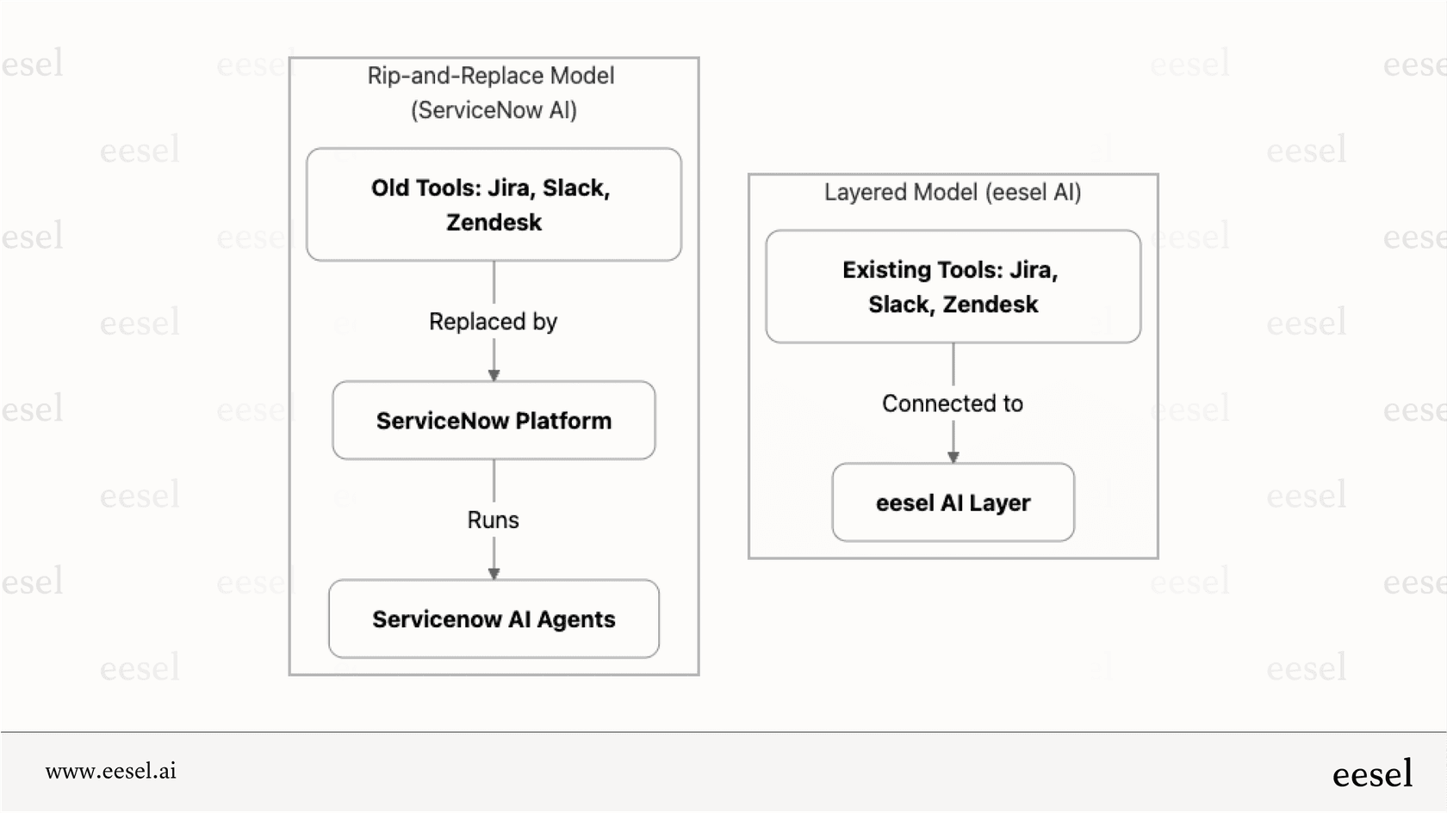Select the 'Servicenow AI Agents' box

tap(494, 619)
